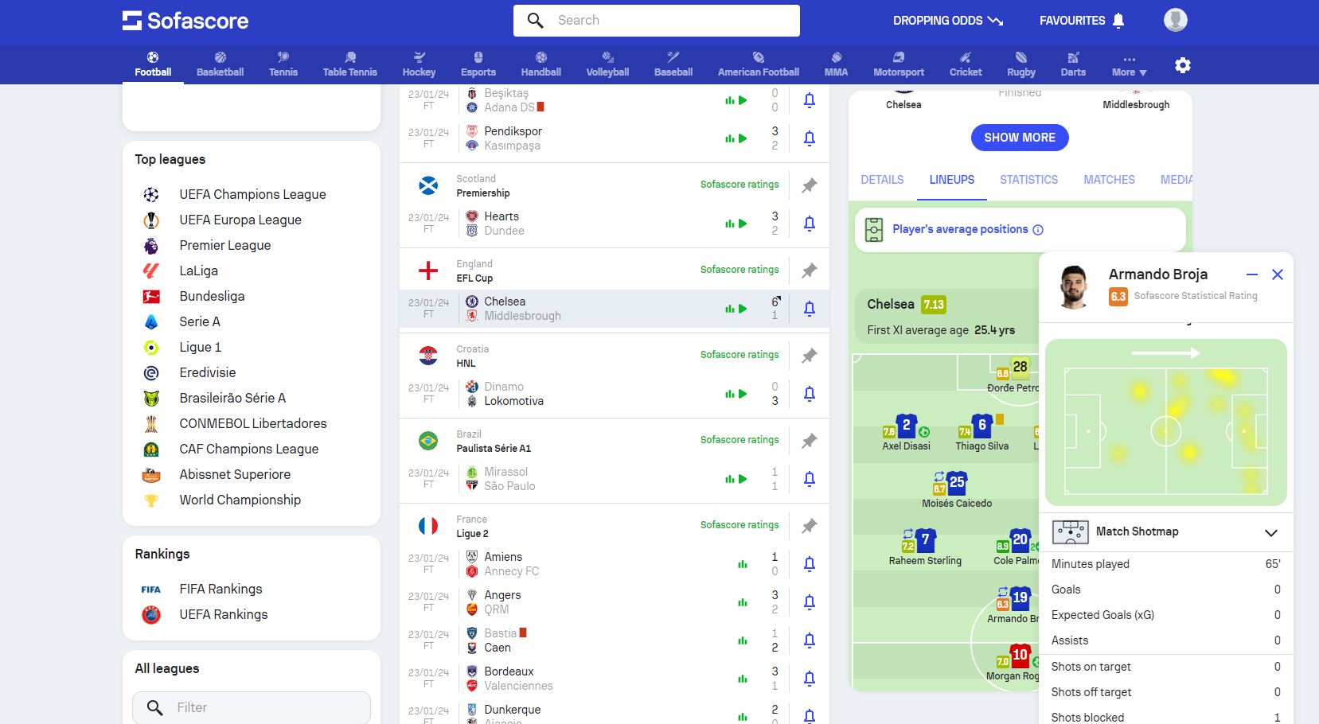Toggle notification bell for Chelsea vs Middlesbrough
The image size is (1319, 724).
coord(809,309)
